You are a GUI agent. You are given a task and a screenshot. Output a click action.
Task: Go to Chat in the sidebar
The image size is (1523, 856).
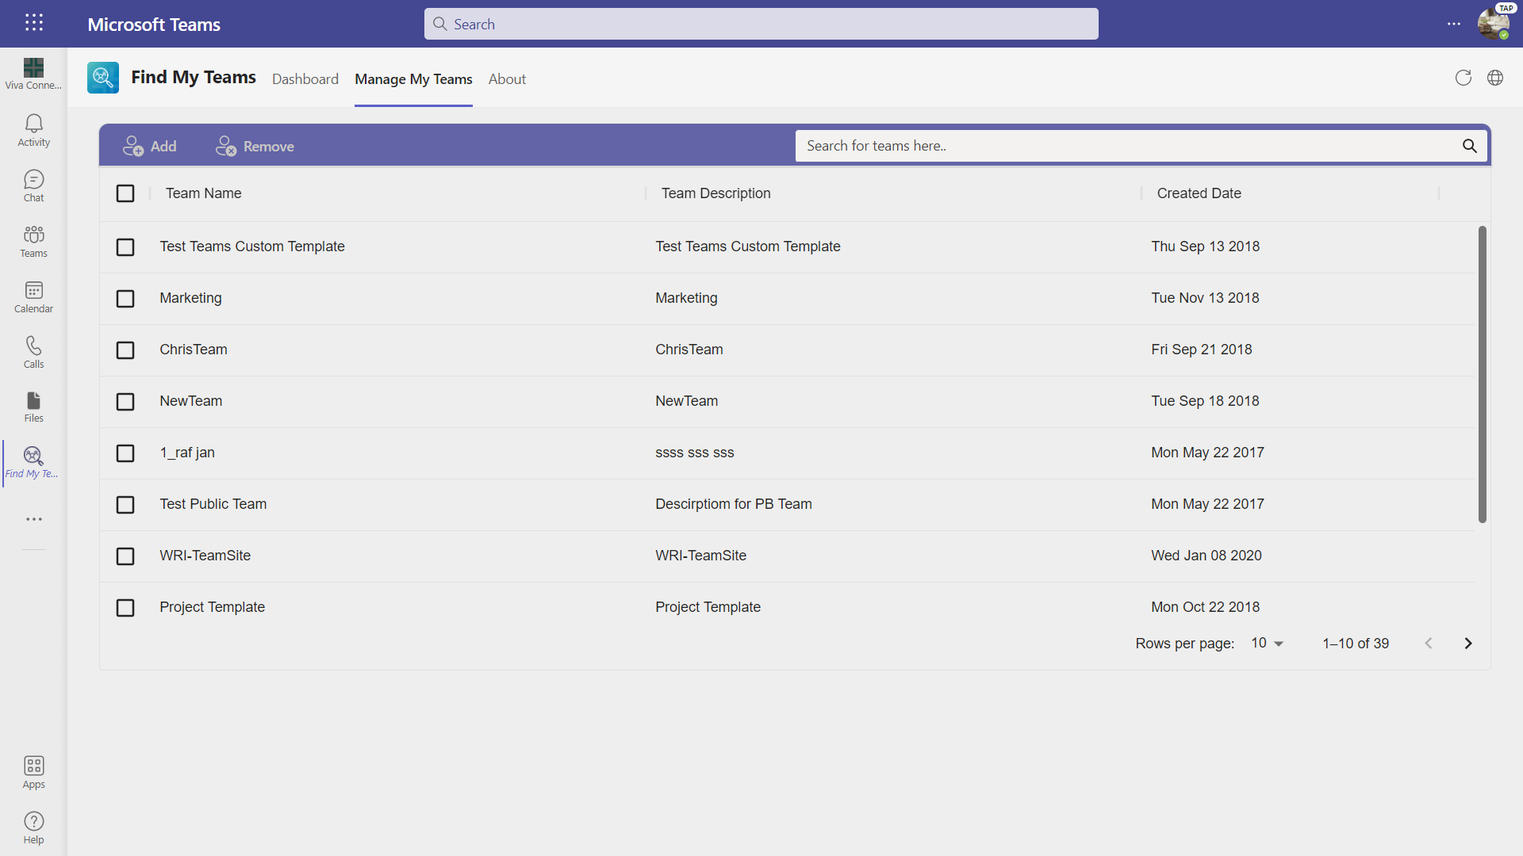33,186
